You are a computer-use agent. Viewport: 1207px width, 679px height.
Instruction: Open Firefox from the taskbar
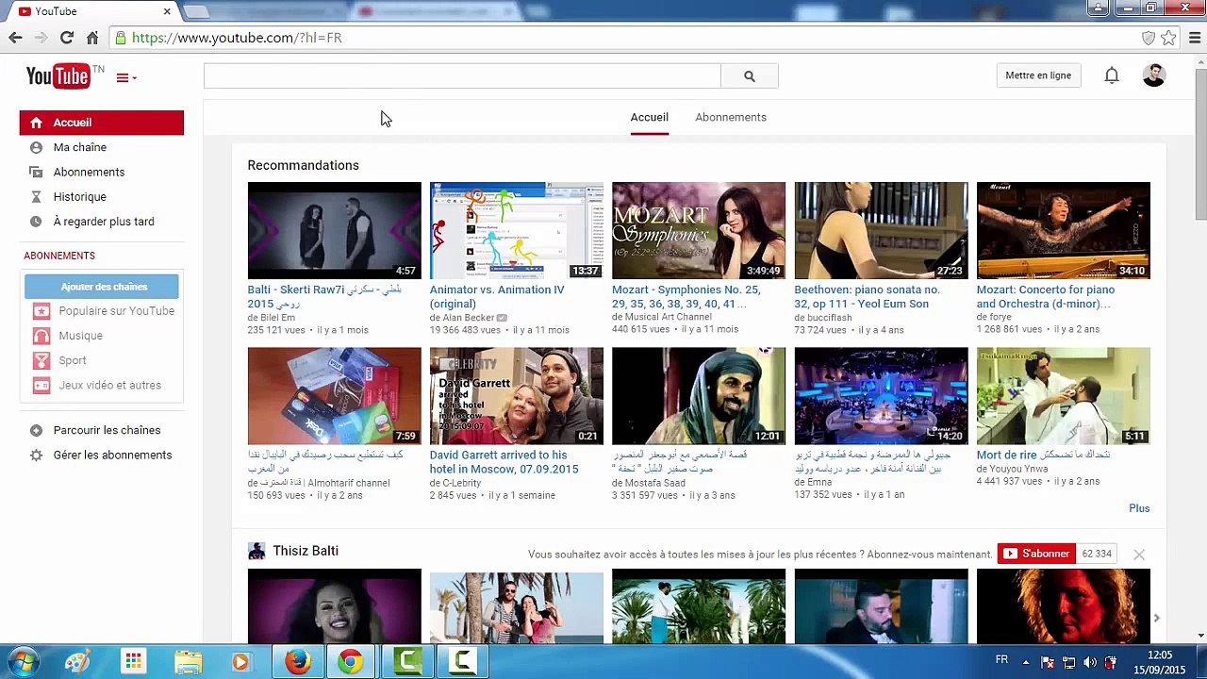coord(298,662)
